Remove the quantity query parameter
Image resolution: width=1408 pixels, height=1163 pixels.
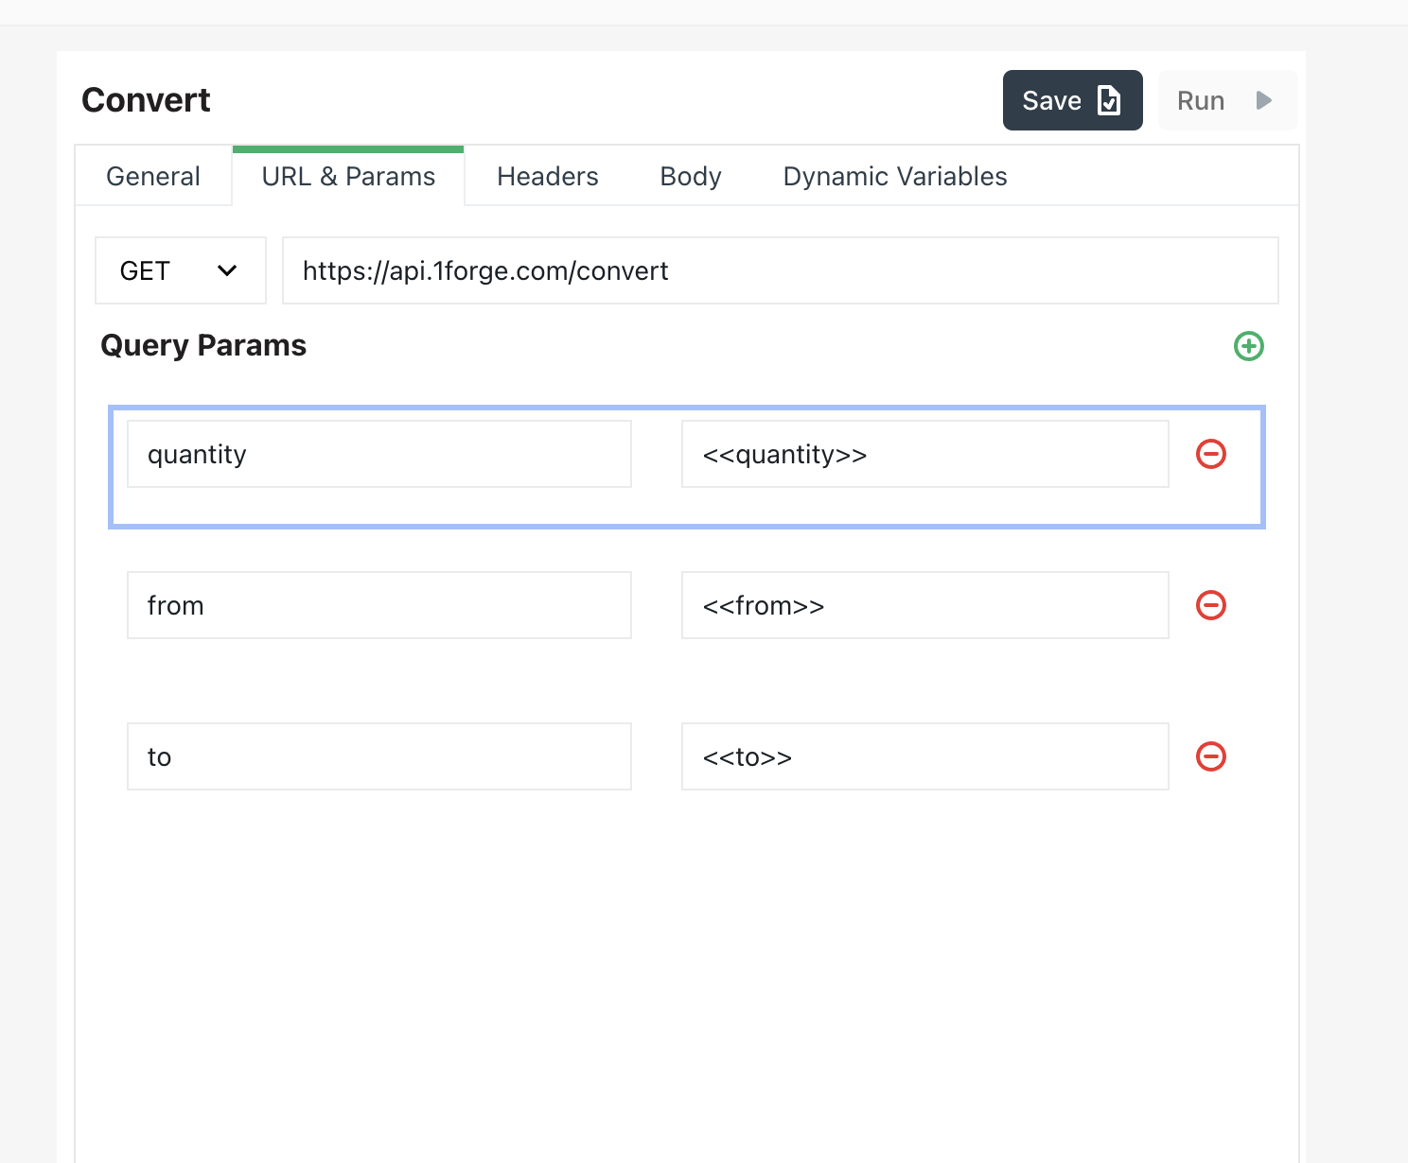(1212, 455)
